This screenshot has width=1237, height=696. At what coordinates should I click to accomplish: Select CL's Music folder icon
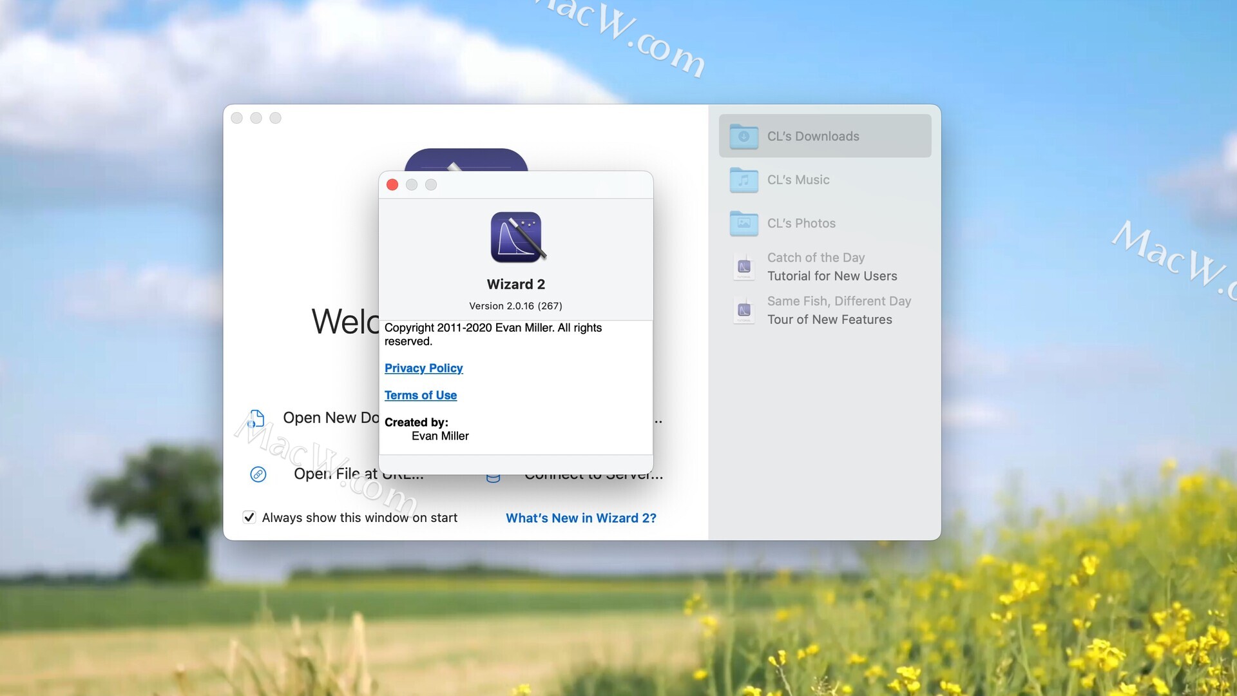743,180
